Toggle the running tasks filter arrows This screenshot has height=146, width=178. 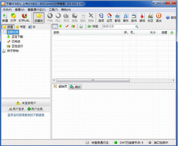tap(73, 26)
